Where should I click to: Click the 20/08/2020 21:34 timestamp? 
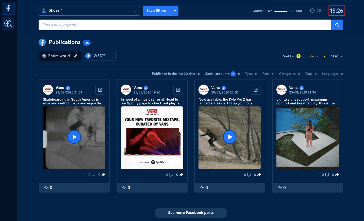(303, 92)
